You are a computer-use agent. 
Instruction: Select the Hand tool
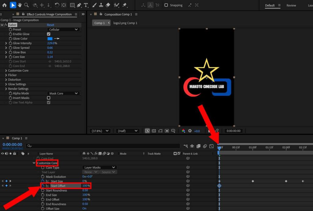coord(20,5)
